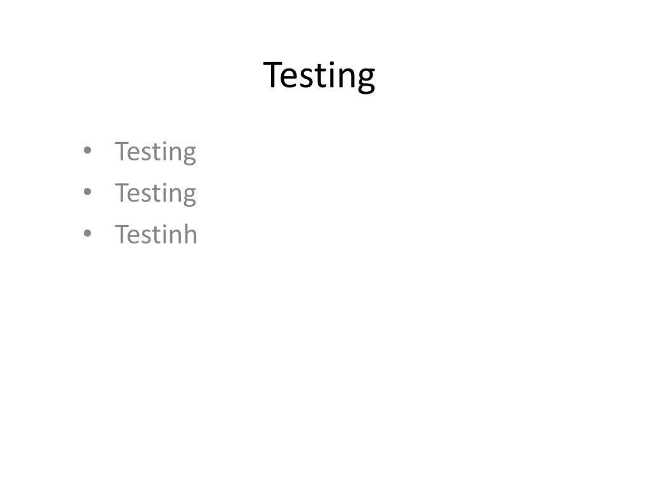Click the final g of first bullet
Image resolution: width=650 pixels, height=487 pixels.
click(x=189, y=155)
